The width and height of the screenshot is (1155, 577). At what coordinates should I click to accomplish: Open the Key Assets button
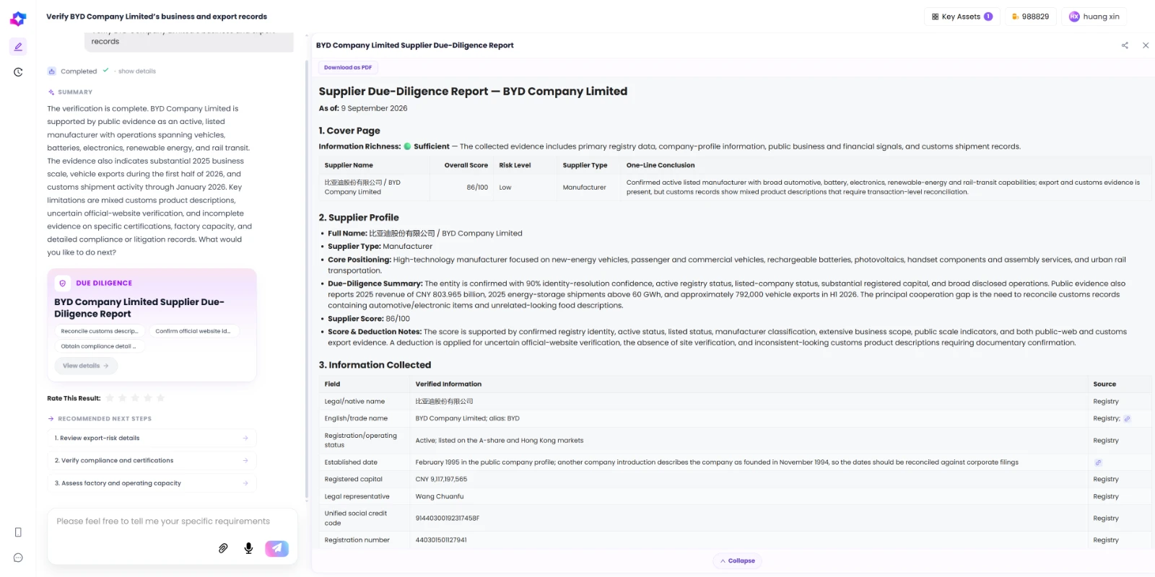pyautogui.click(x=962, y=17)
